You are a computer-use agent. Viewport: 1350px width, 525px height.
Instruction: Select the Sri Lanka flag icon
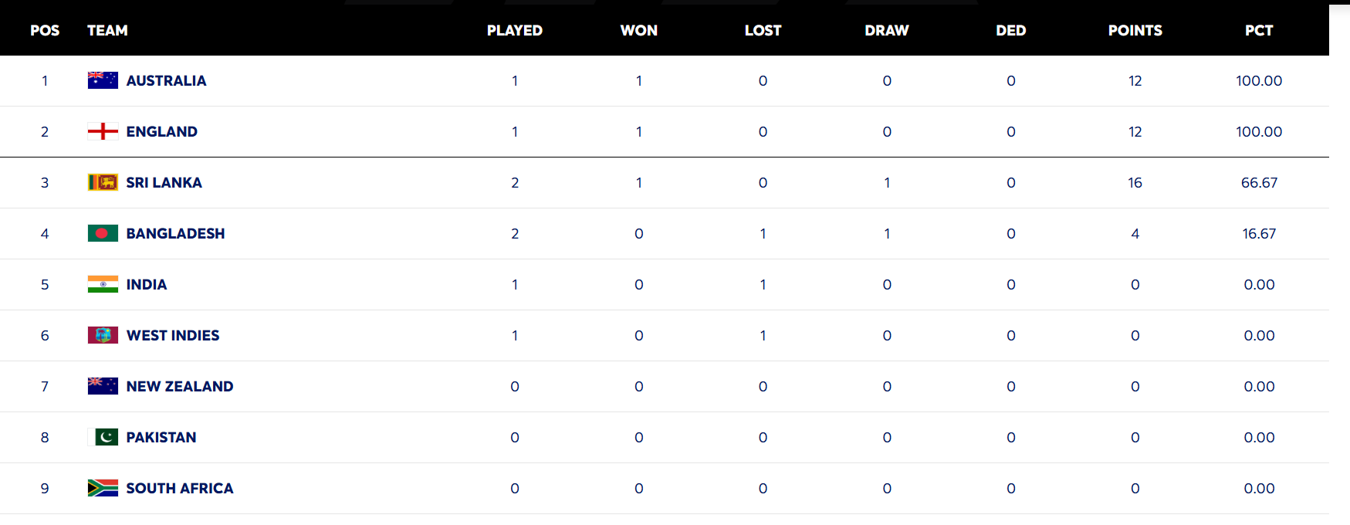pyautogui.click(x=103, y=182)
